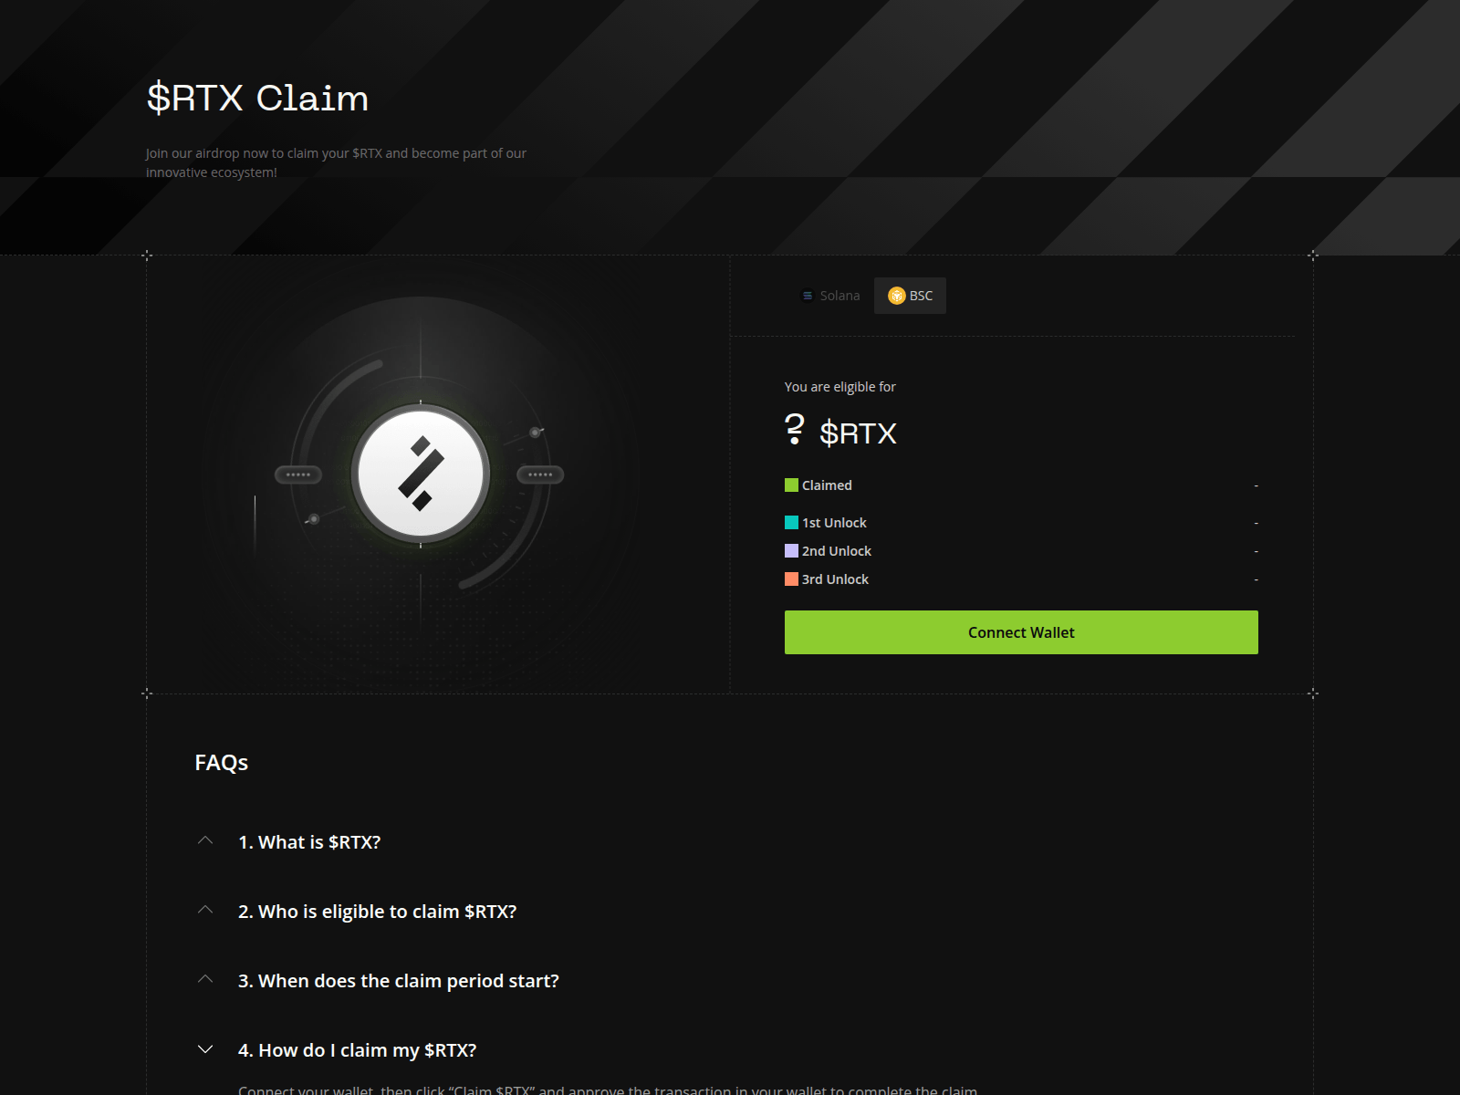This screenshot has width=1460, height=1095.
Task: Click the orange 3rd Unlock swatch
Action: (x=790, y=579)
